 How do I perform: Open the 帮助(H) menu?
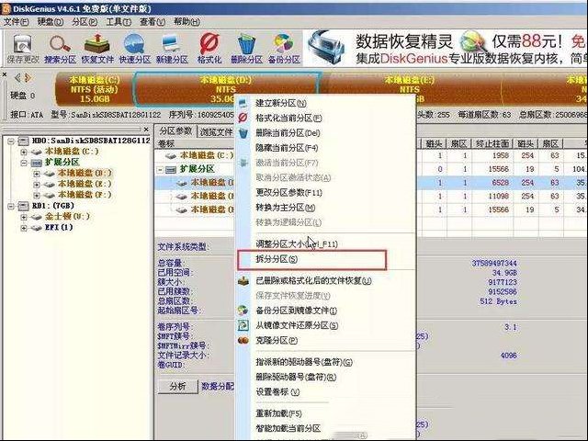[187, 22]
